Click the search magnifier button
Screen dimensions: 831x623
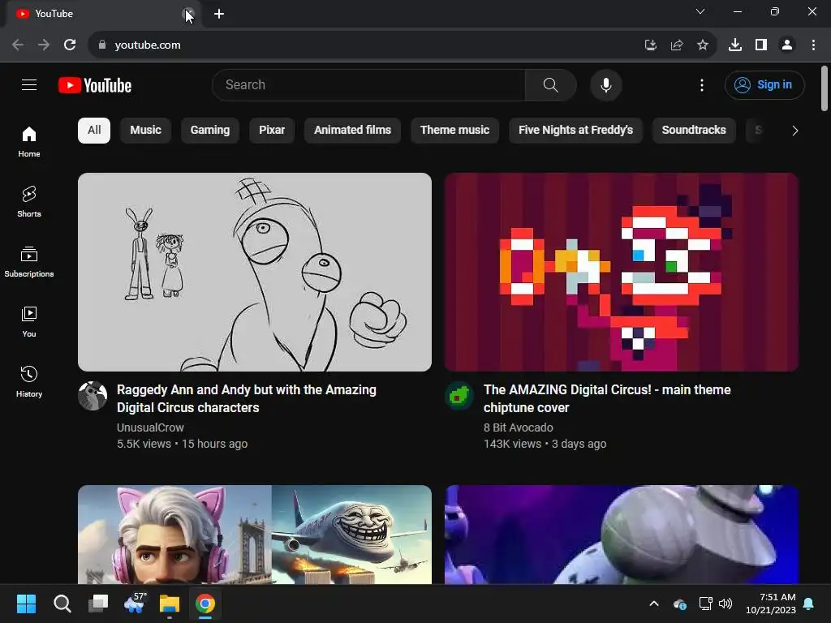click(551, 84)
